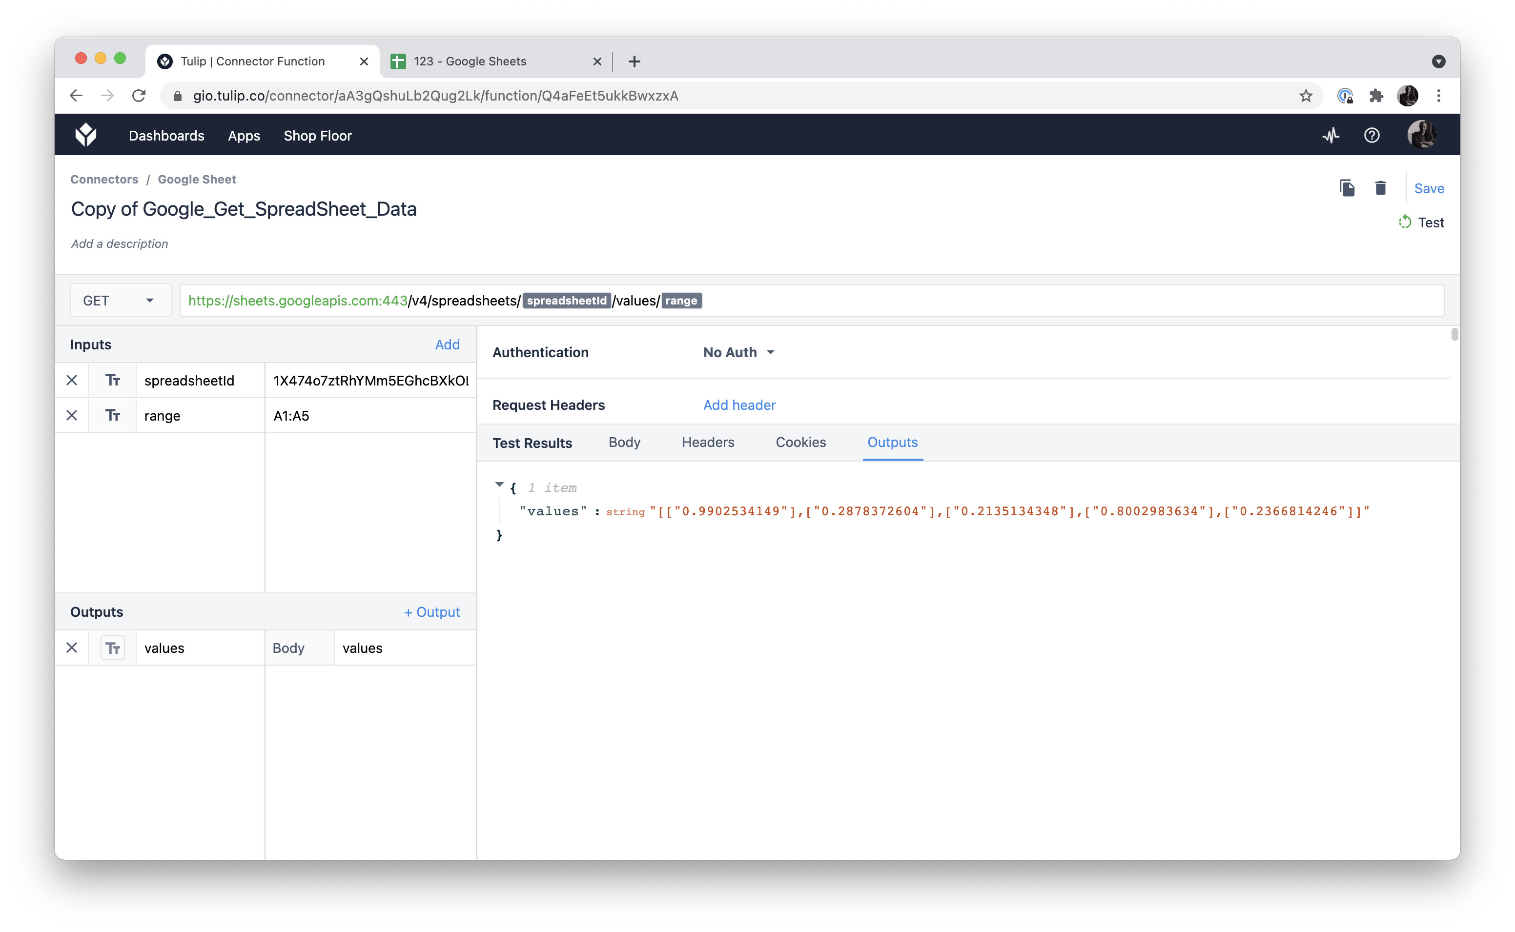Run the Test button

click(x=1421, y=223)
